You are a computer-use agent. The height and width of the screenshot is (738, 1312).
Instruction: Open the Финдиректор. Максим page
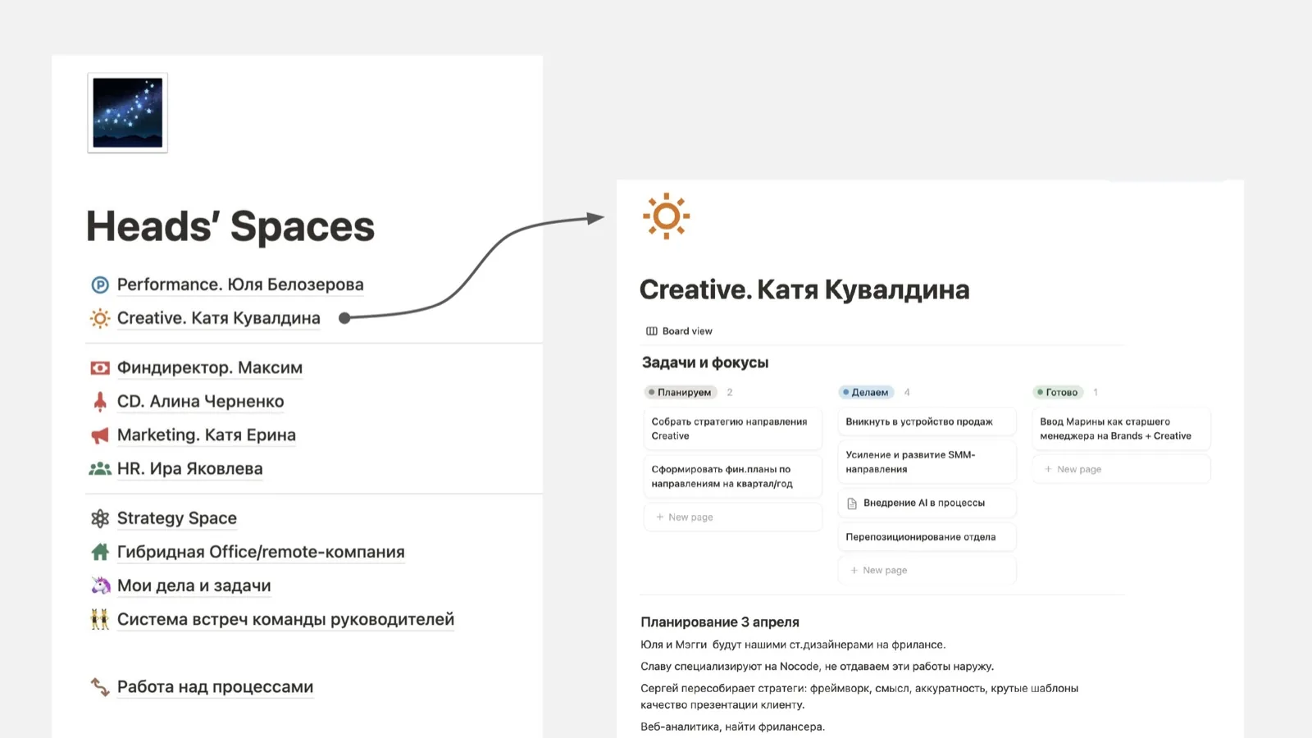click(210, 368)
